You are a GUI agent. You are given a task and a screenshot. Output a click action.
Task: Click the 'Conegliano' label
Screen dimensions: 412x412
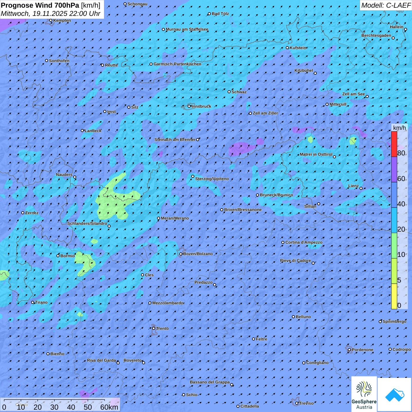pyautogui.click(x=317, y=363)
